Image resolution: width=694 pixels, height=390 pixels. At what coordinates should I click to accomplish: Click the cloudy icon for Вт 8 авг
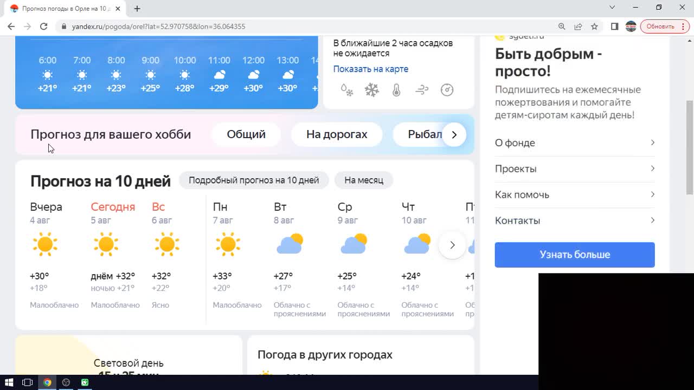pos(290,244)
